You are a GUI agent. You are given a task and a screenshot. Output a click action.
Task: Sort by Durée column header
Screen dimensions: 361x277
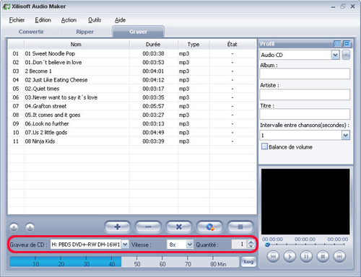154,44
